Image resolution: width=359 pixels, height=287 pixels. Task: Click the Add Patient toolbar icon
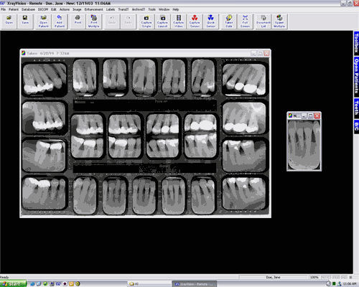[60, 22]
